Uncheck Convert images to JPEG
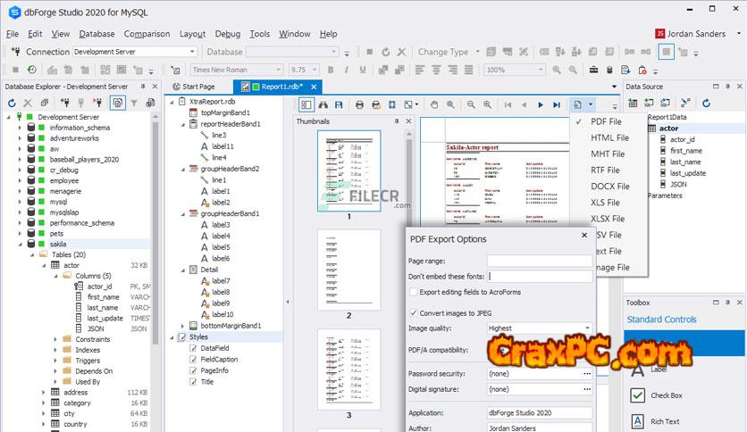Viewport: 747px width, 432px height. tap(414, 313)
